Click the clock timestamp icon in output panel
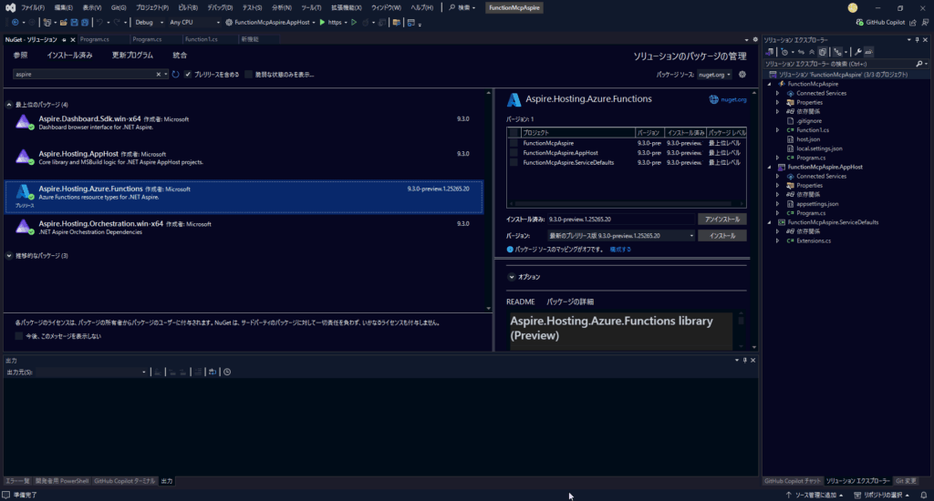934x501 pixels. tap(227, 372)
